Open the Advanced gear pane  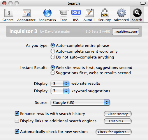tap(121, 15)
